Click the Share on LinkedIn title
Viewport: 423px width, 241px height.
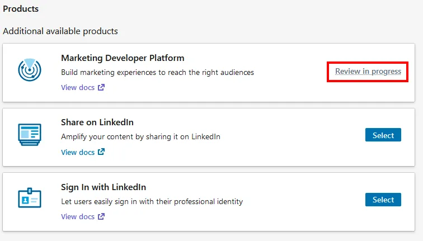[x=97, y=122]
